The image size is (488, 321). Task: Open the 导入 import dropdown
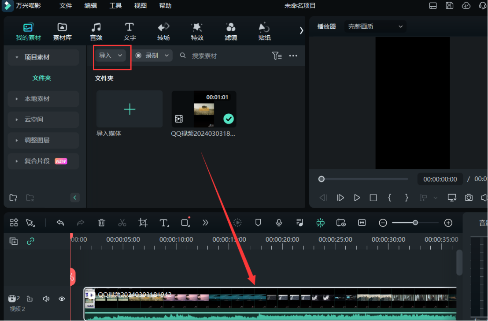click(111, 56)
